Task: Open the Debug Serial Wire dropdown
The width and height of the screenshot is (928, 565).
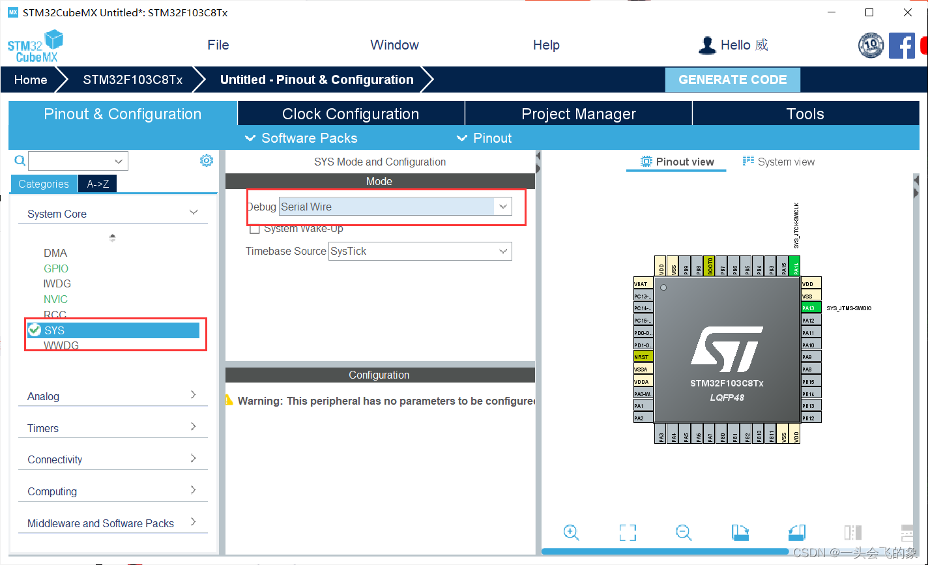Action: 502,206
